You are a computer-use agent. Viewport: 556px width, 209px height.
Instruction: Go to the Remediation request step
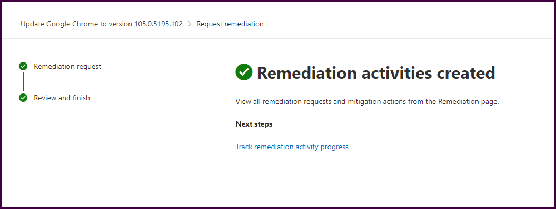pos(67,67)
